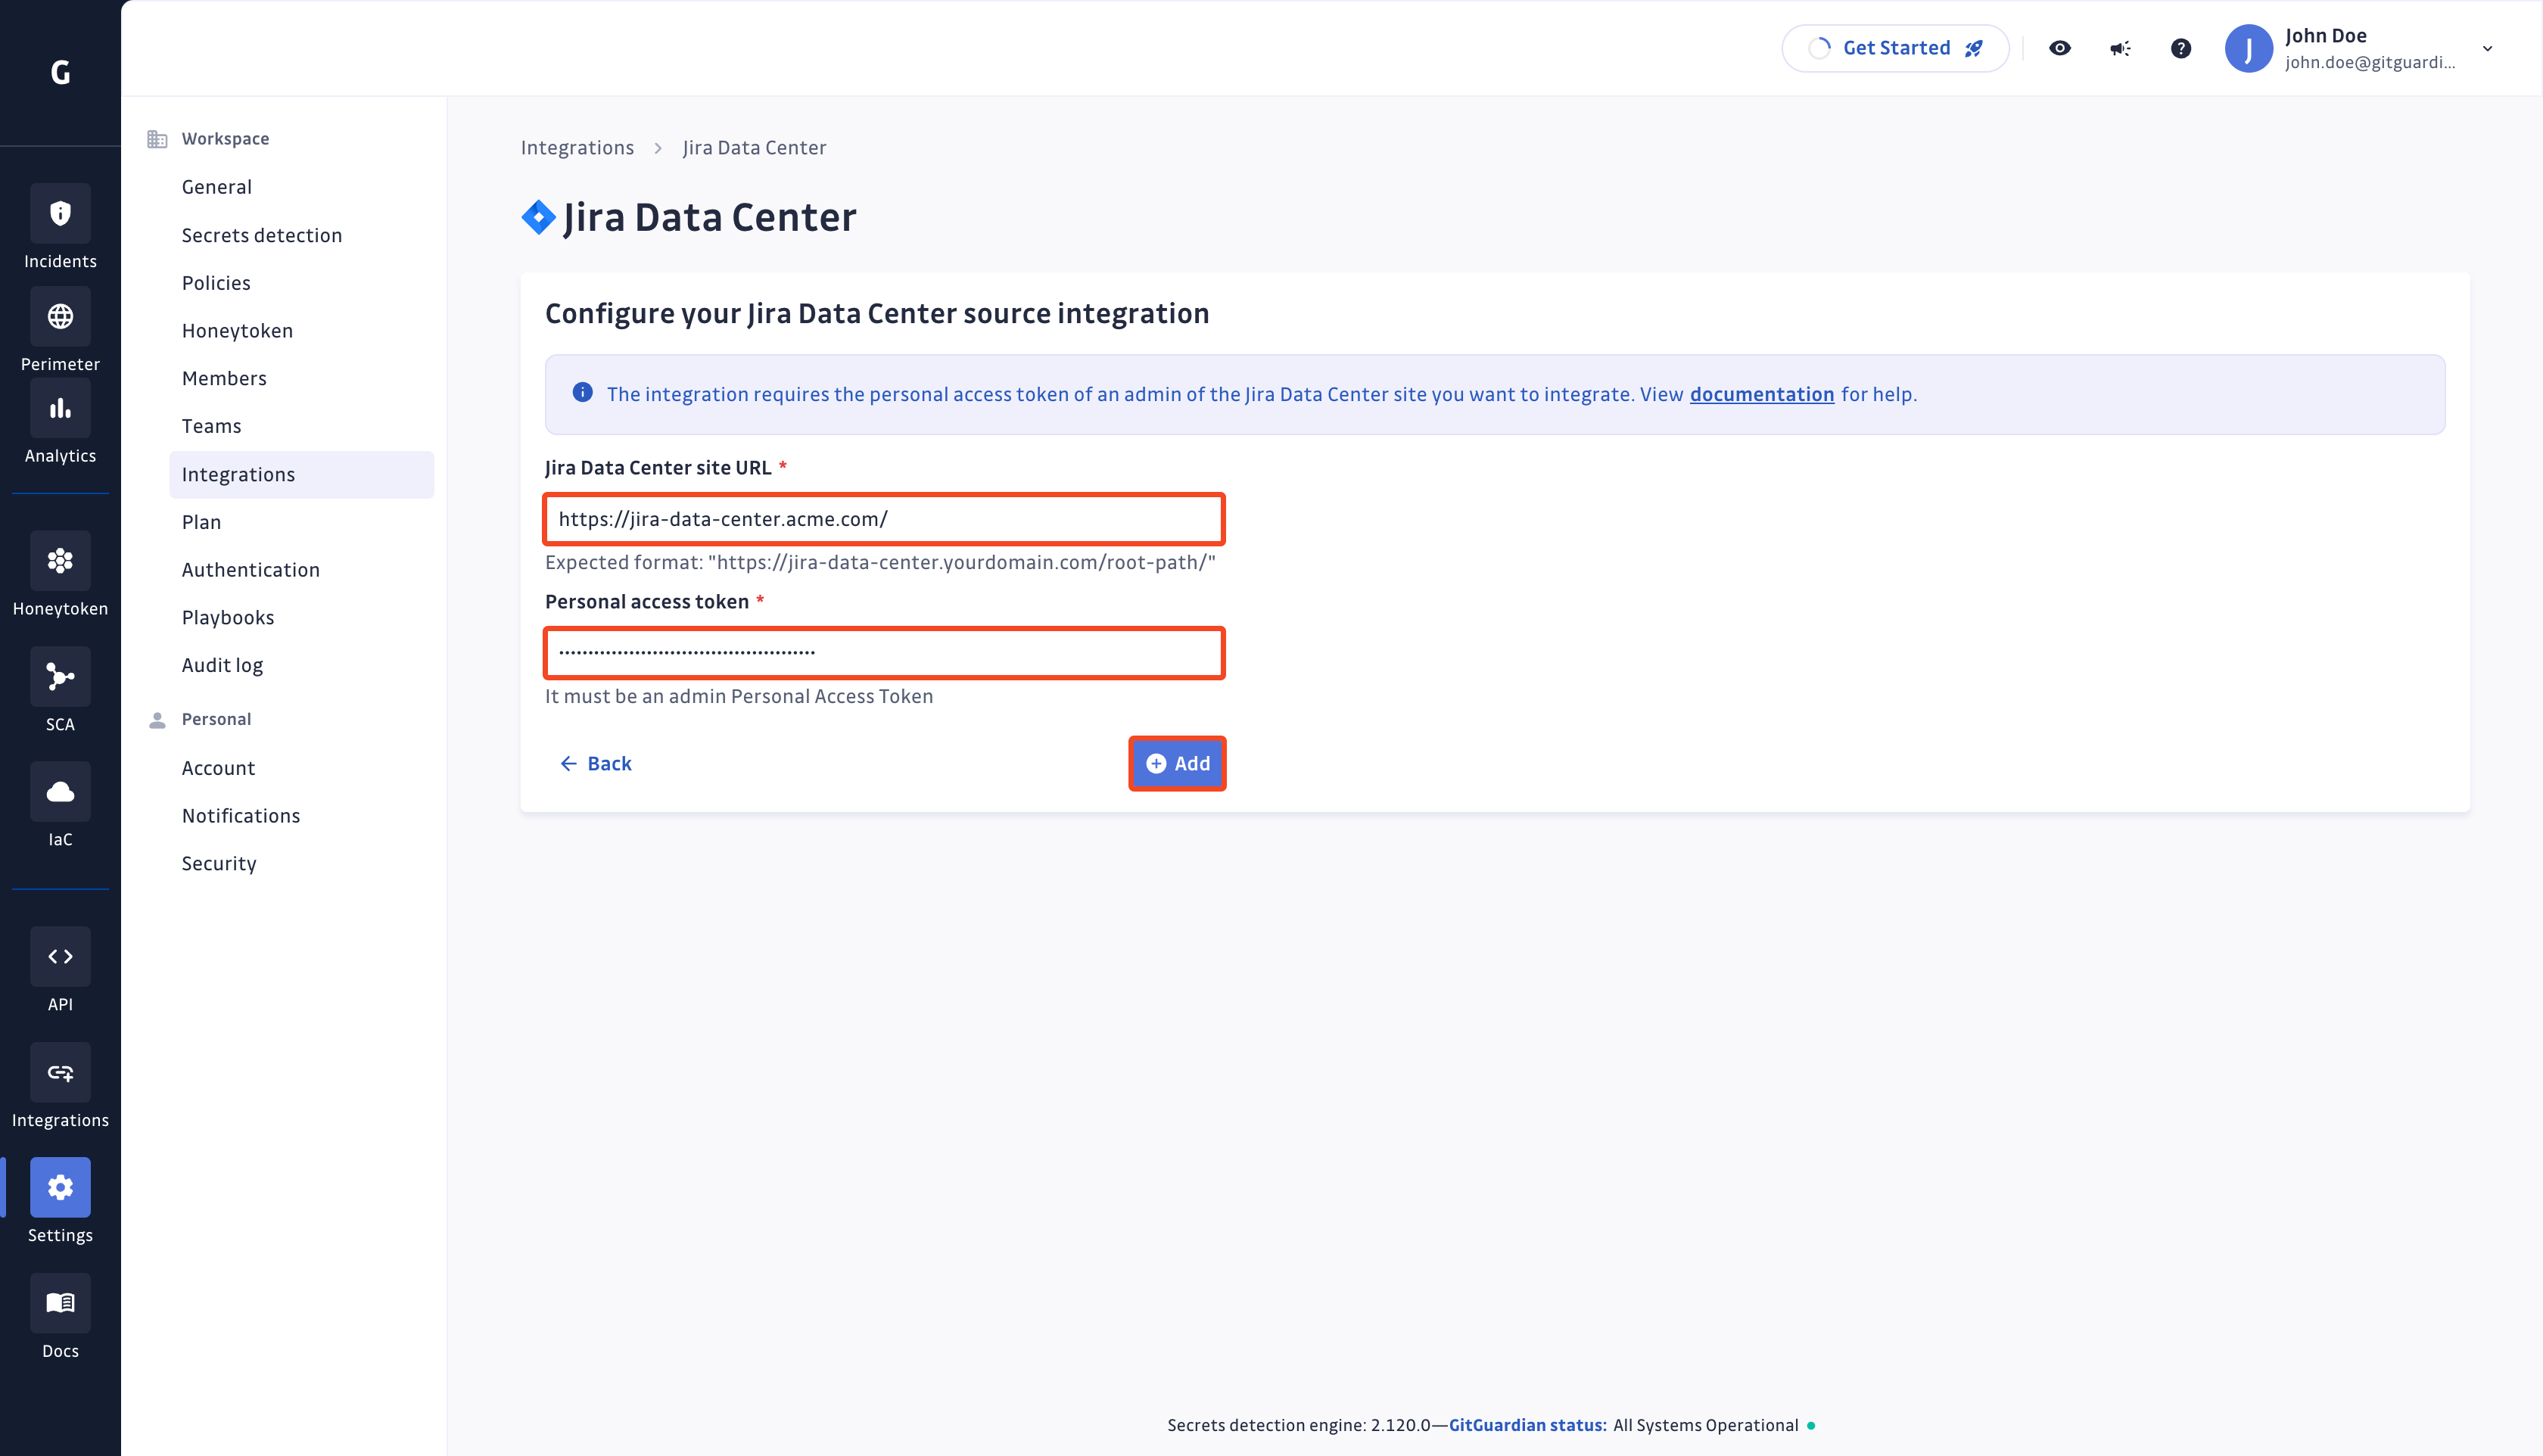Open Authentication settings page
Screen dimensions: 2543x1456
pyautogui.click(x=250, y=570)
